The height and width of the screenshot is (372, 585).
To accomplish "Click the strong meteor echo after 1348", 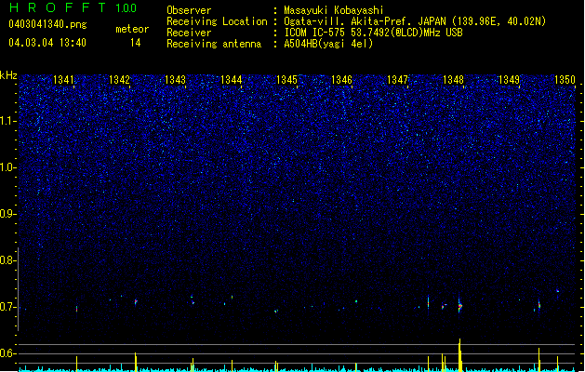I will (460, 306).
